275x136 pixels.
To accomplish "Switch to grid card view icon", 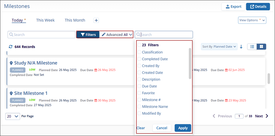I will click(x=262, y=46).
